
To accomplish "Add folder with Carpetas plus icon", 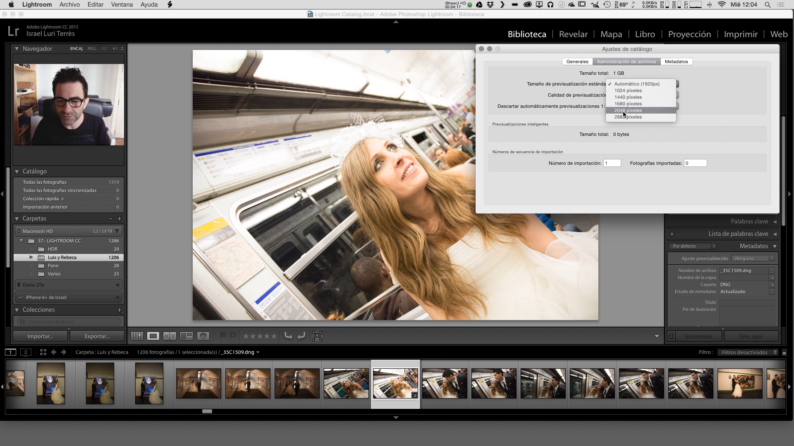I will (x=120, y=219).
